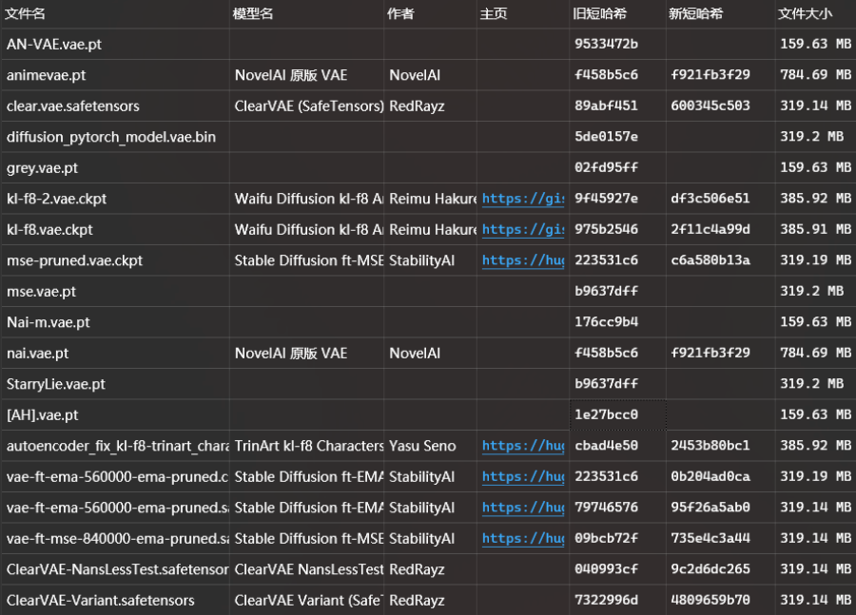
Task: Open homepage link for mse-pruned.vae.ckpt
Action: (x=523, y=260)
